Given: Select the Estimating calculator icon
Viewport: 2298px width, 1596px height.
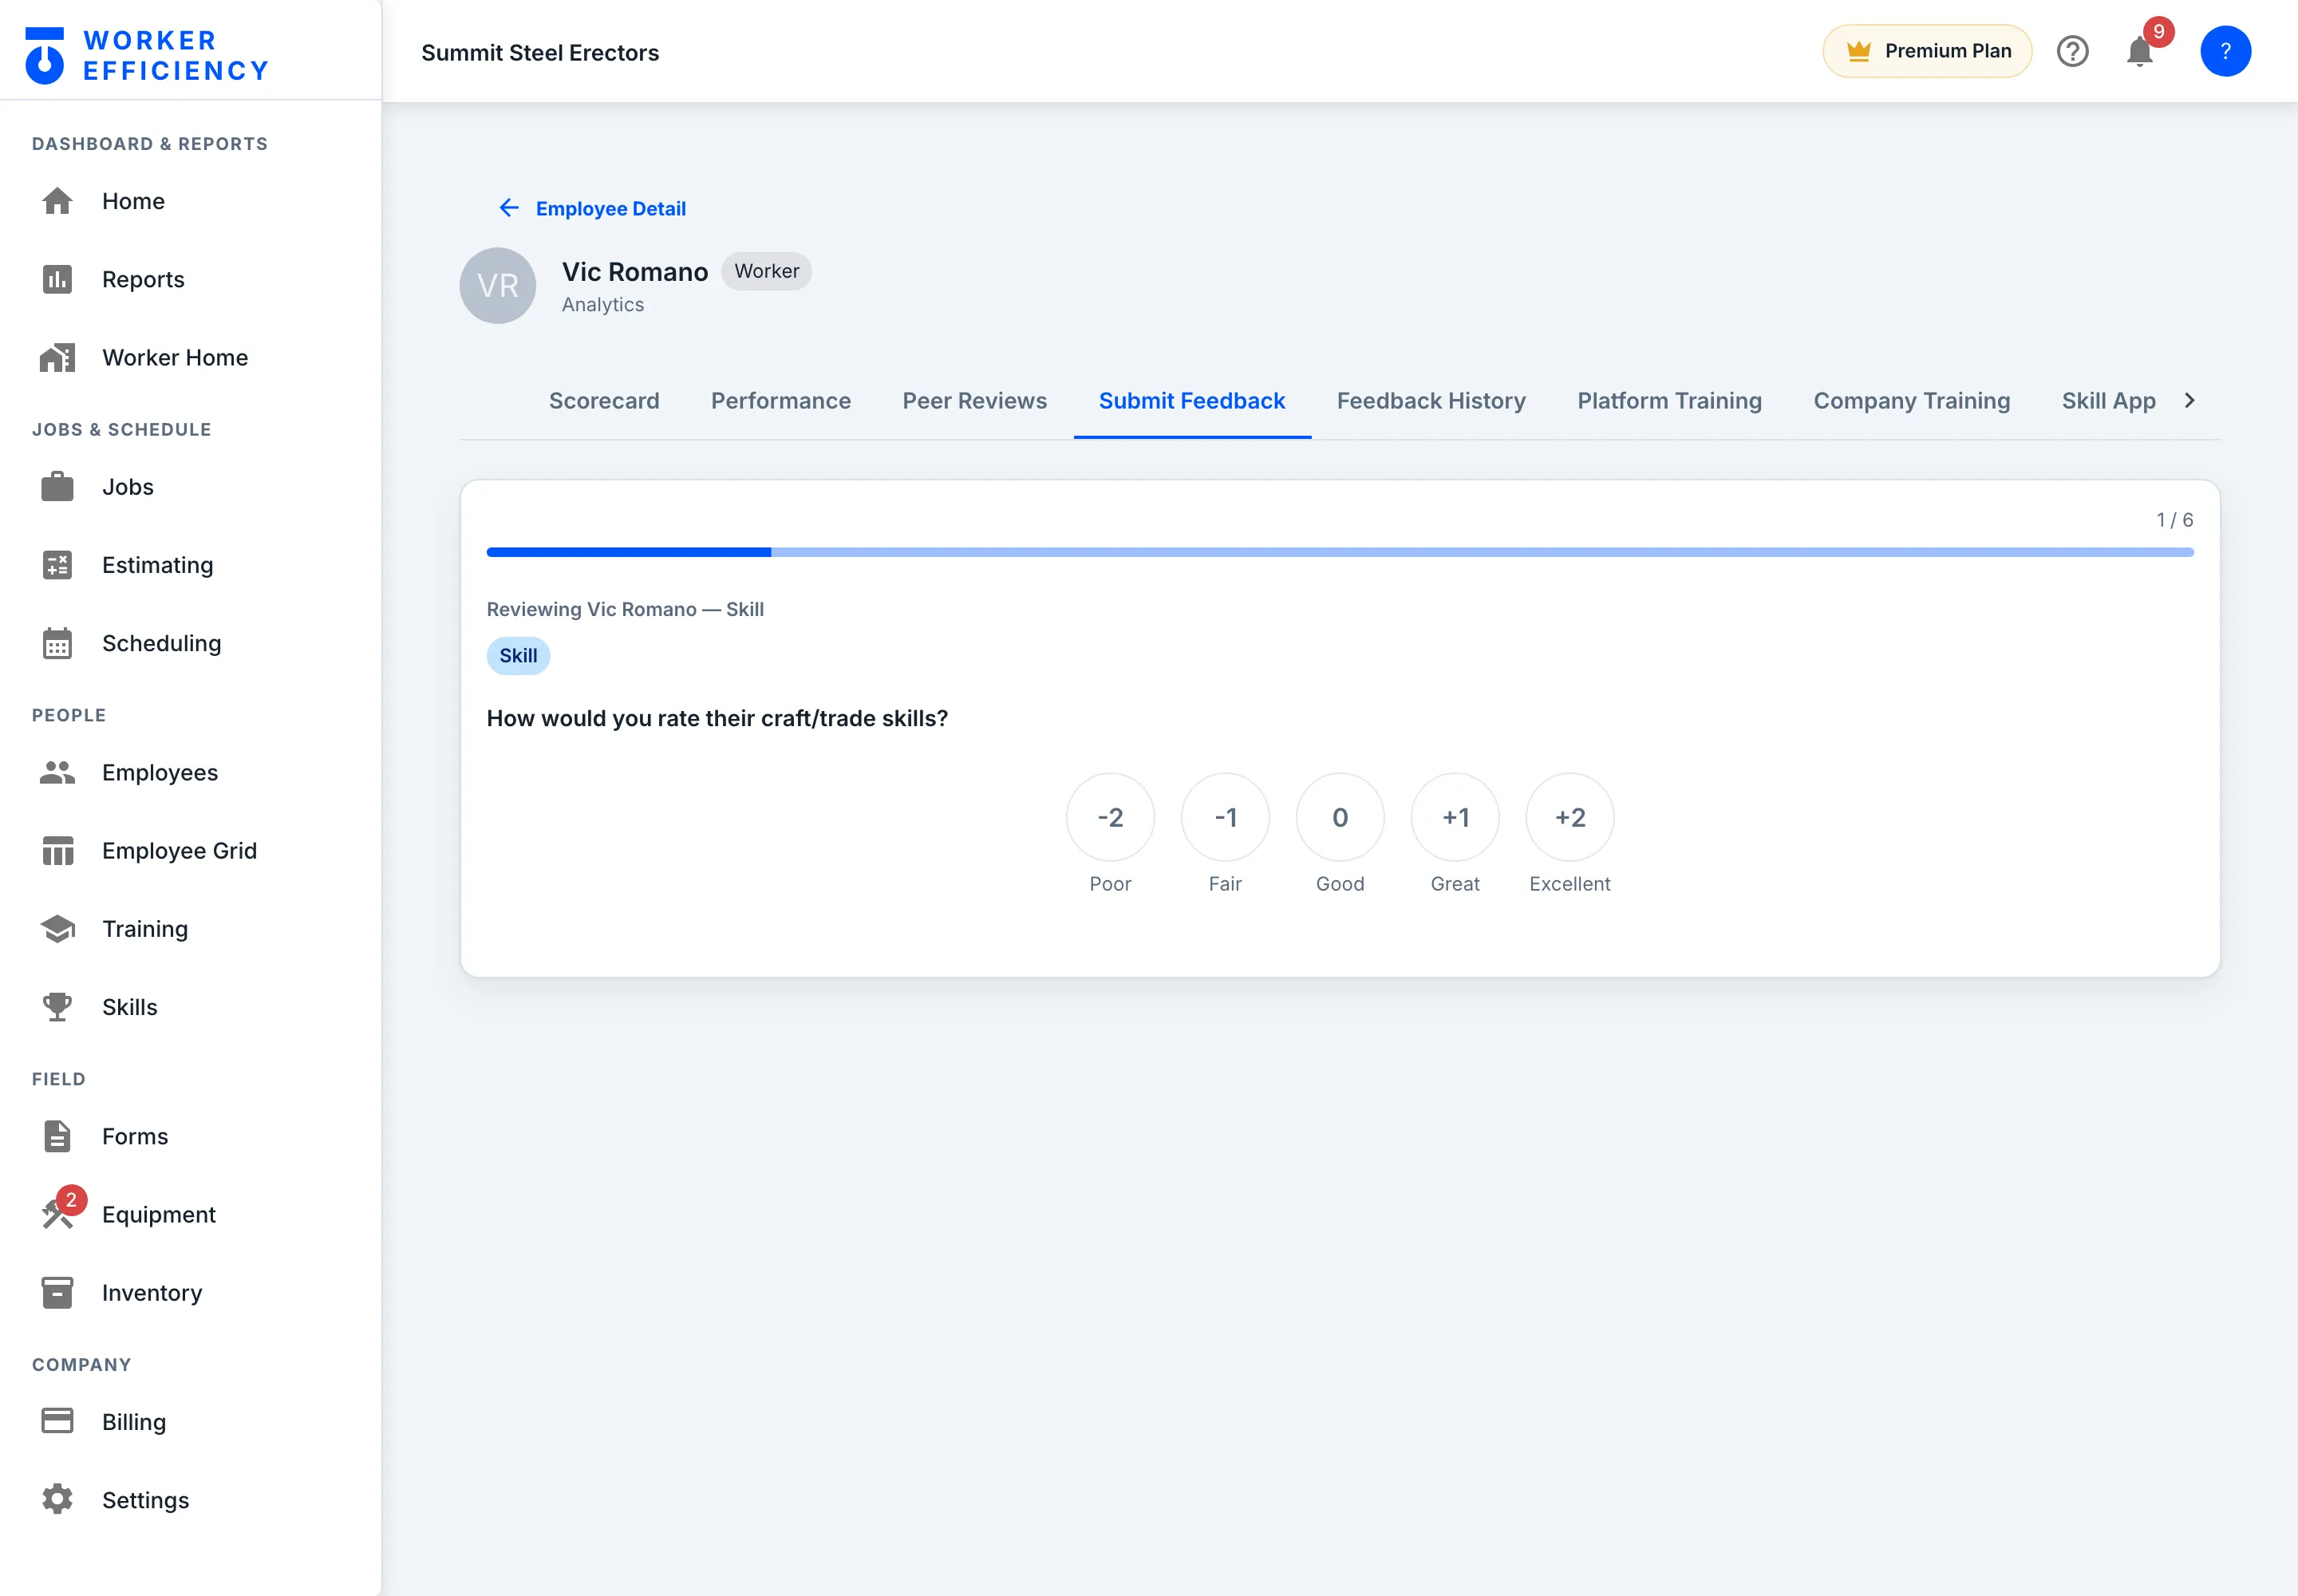Looking at the screenshot, I should (x=57, y=565).
